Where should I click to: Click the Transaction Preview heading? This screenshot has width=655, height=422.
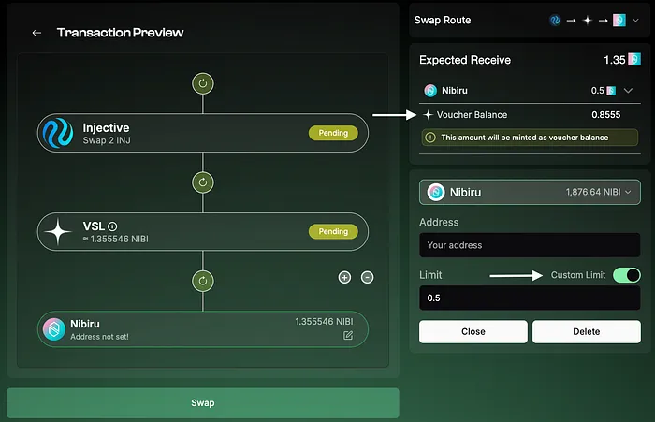(x=121, y=33)
